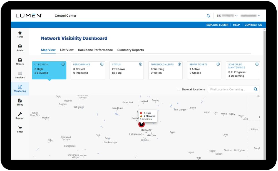Click the '0 Warning' threshold alerts value
This screenshot has height=171, width=278.
click(157, 69)
